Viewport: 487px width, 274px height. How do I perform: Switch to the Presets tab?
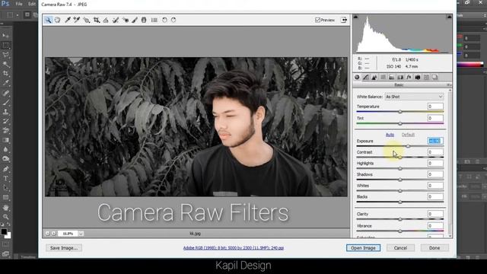point(426,78)
